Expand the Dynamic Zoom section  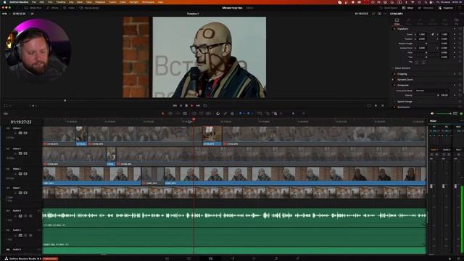[405, 80]
